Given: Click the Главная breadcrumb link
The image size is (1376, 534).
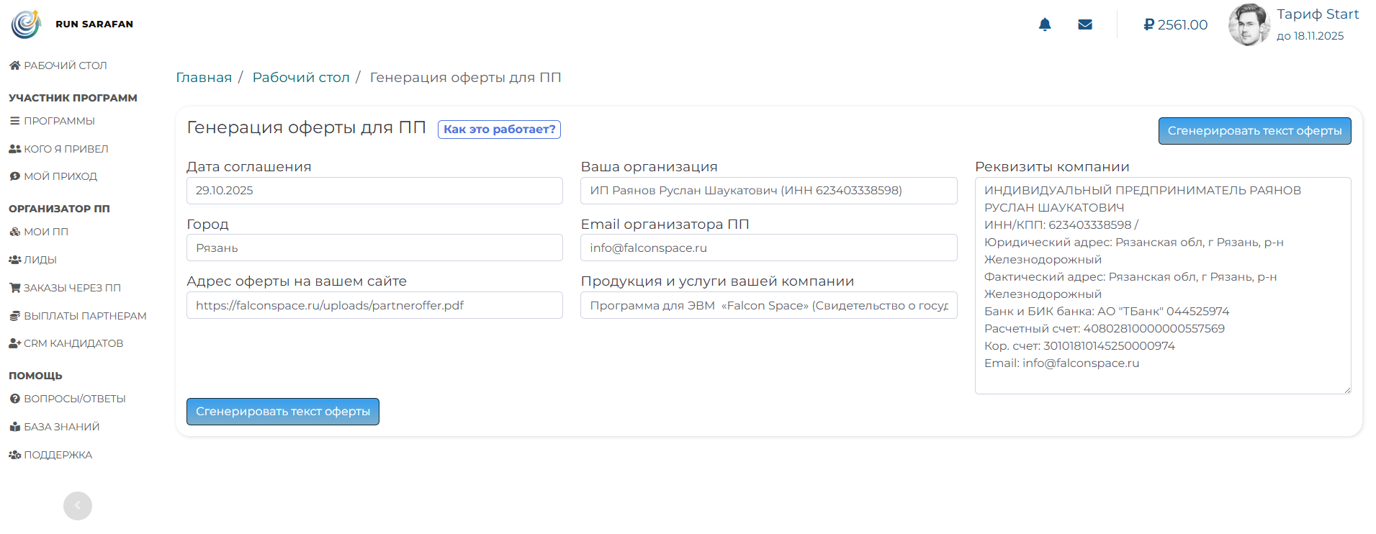Looking at the screenshot, I should click(x=204, y=78).
